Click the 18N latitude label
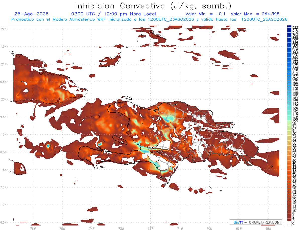This screenshot has height=232, width=301. click(x=4, y=170)
